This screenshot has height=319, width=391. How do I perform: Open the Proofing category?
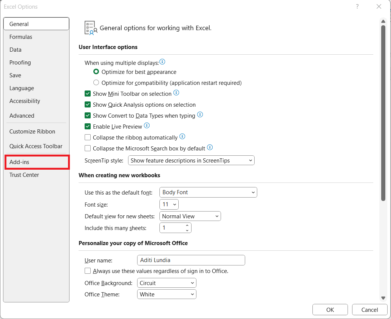(x=36, y=63)
